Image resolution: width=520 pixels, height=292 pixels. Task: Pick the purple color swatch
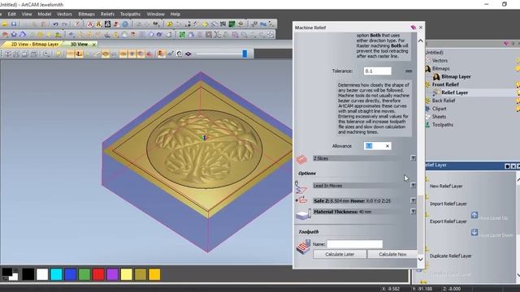112,274
